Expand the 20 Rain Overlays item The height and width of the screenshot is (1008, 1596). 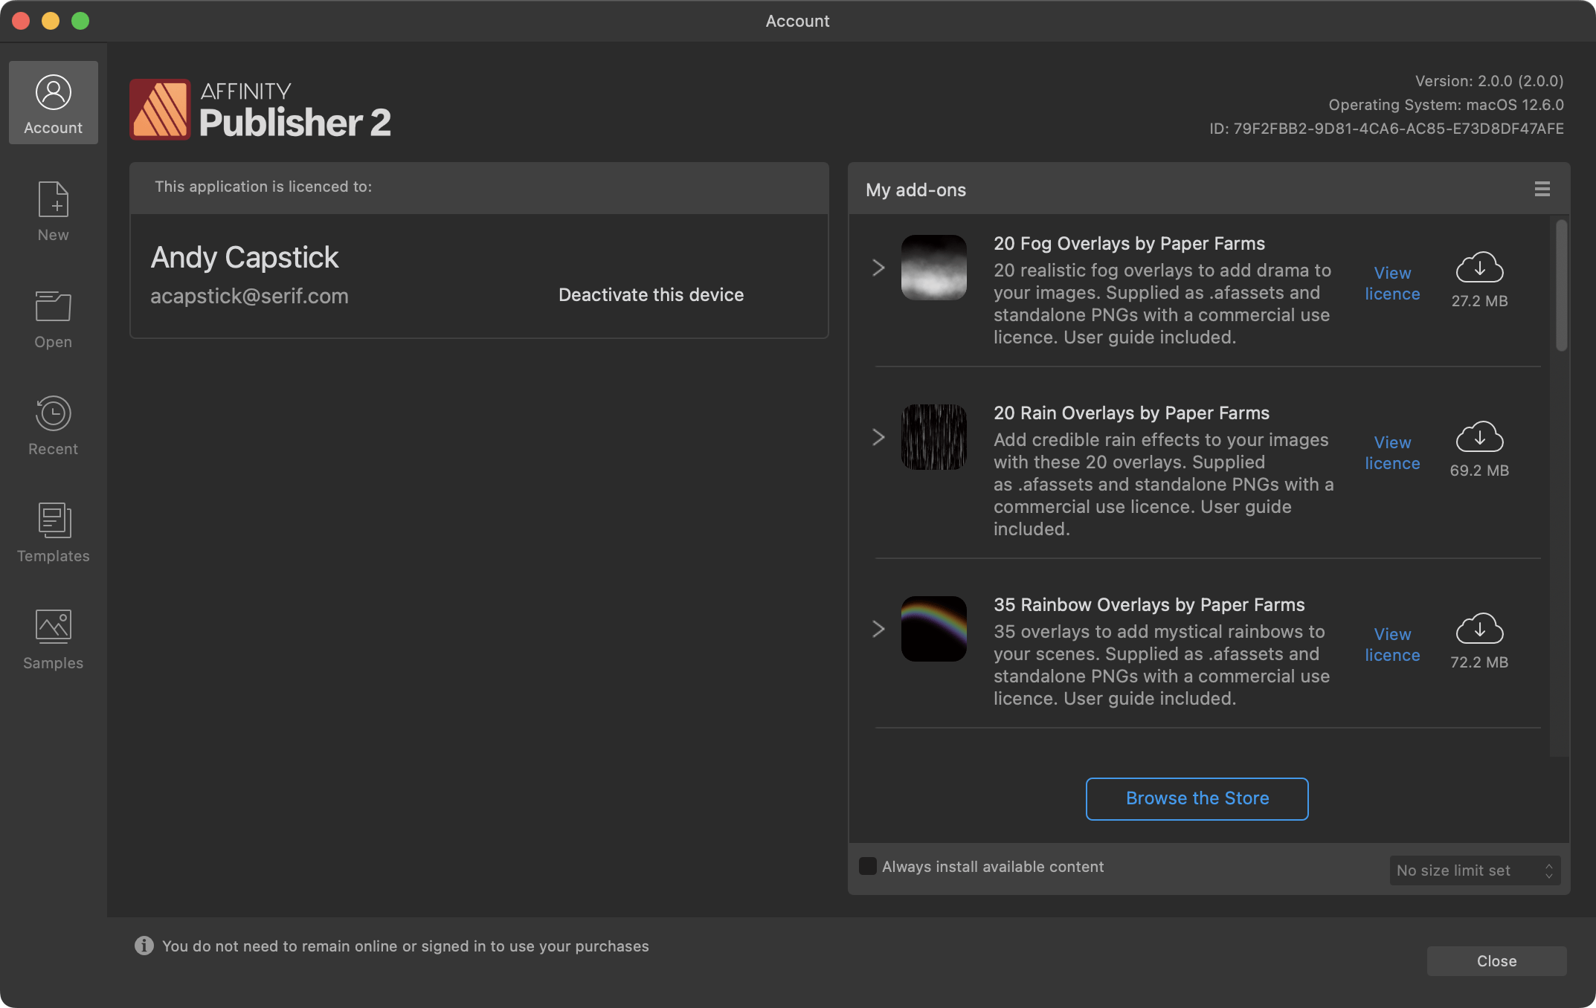tap(879, 436)
